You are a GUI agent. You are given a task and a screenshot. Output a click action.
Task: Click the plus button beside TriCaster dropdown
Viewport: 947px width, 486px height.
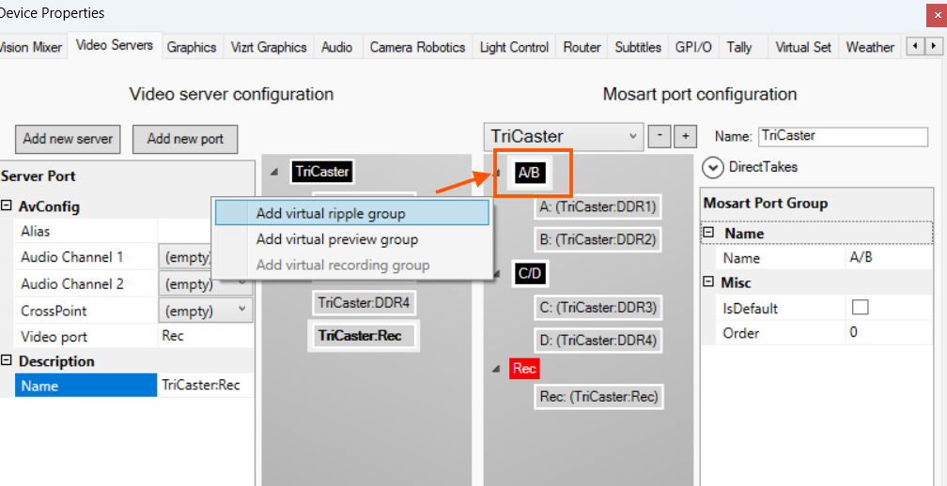pyautogui.click(x=686, y=136)
